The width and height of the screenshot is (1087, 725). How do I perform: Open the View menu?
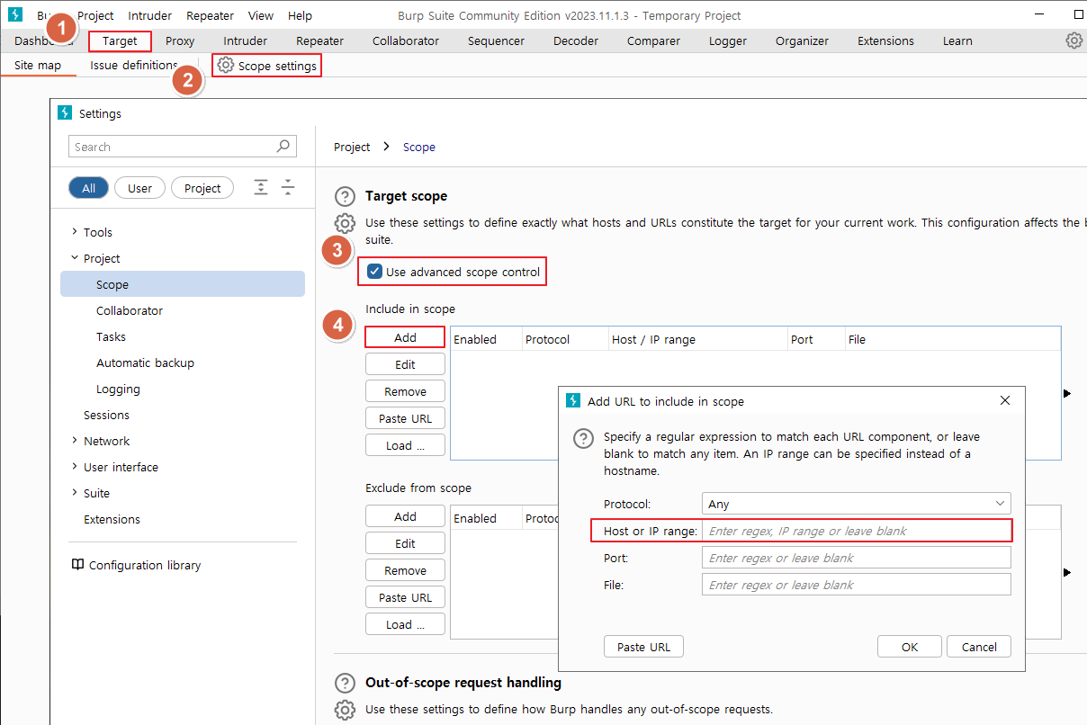click(261, 15)
